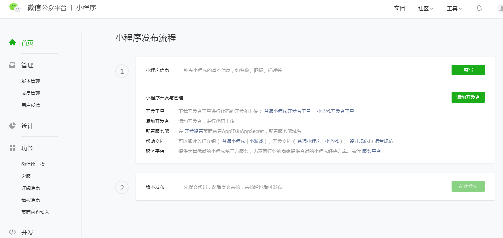This screenshot has width=503, height=238.
Task: Click the inbox icon beside 管理
Action: pos(12,65)
